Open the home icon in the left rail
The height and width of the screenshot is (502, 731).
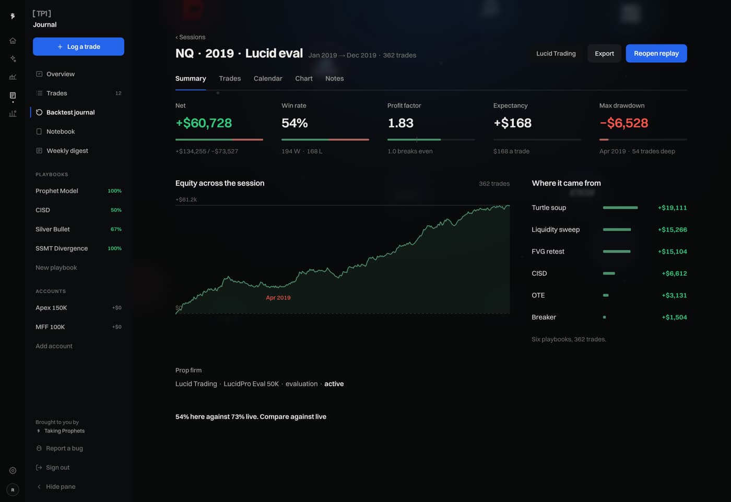pyautogui.click(x=13, y=41)
